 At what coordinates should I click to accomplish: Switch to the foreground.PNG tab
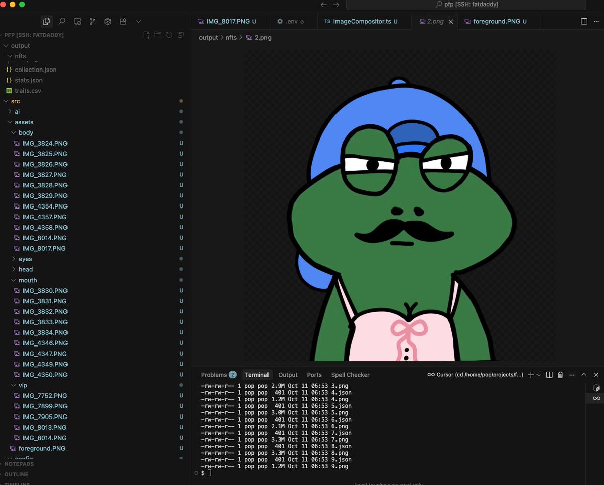click(500, 22)
